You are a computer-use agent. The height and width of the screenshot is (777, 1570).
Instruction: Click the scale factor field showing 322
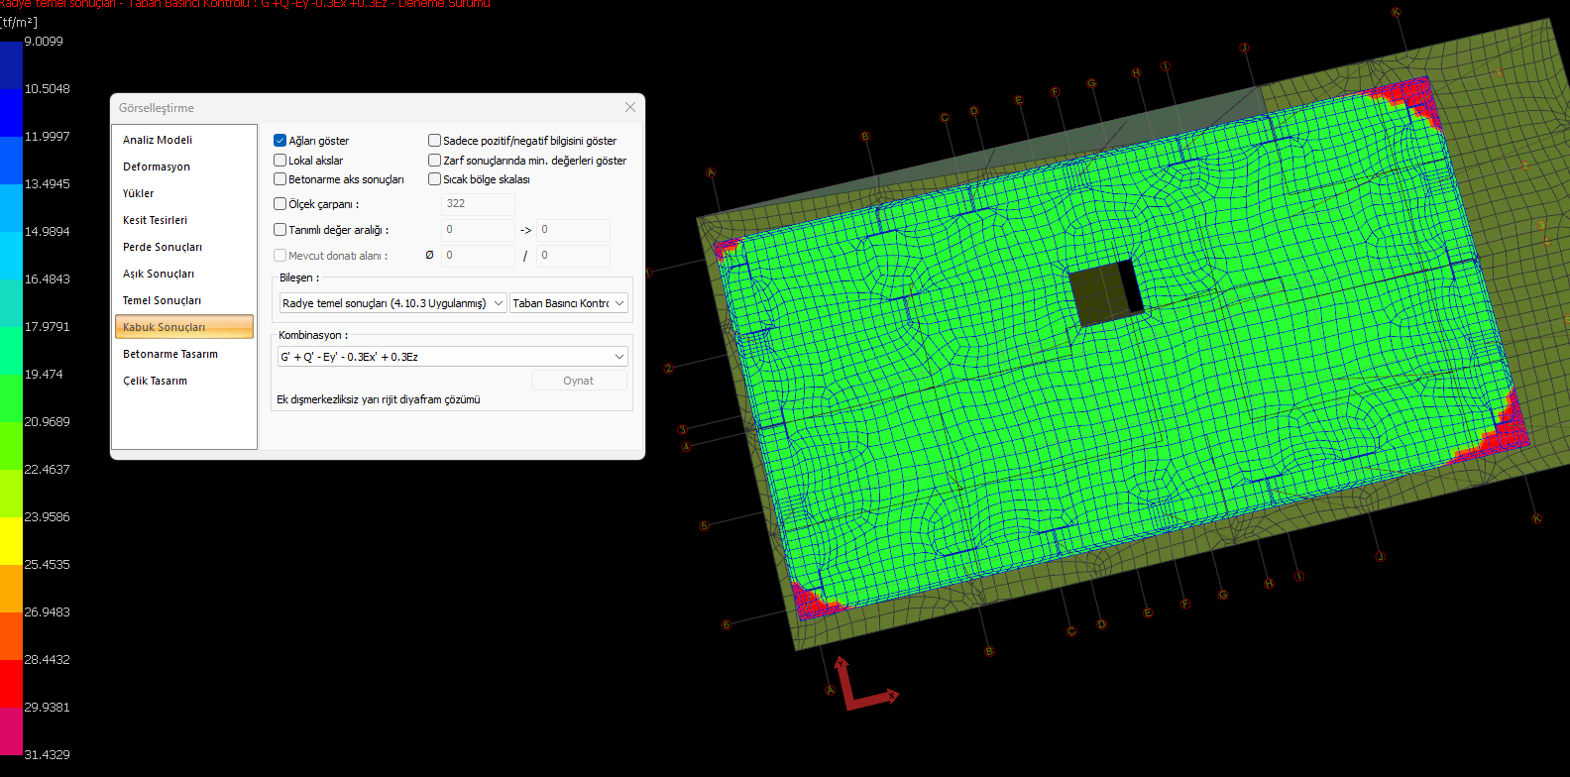click(478, 204)
